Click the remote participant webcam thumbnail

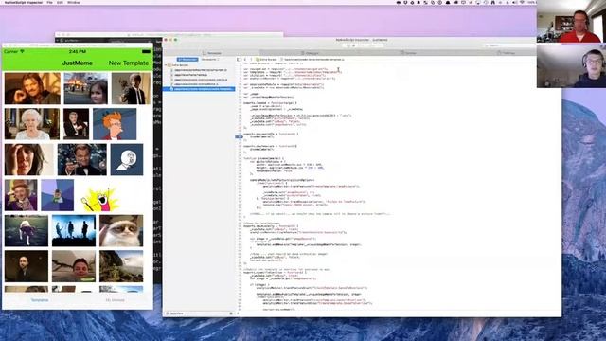pyautogui.click(x=571, y=66)
